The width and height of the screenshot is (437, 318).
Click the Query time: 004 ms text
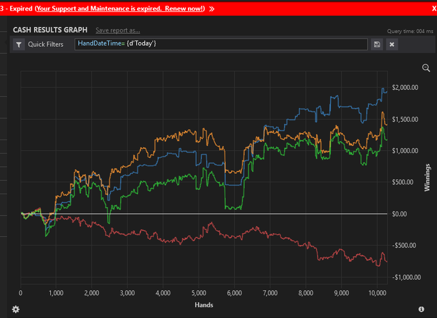pos(410,31)
